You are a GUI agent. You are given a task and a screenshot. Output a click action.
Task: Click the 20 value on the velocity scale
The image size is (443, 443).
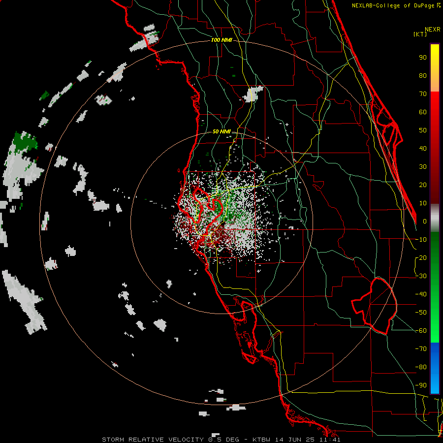[x=423, y=185]
